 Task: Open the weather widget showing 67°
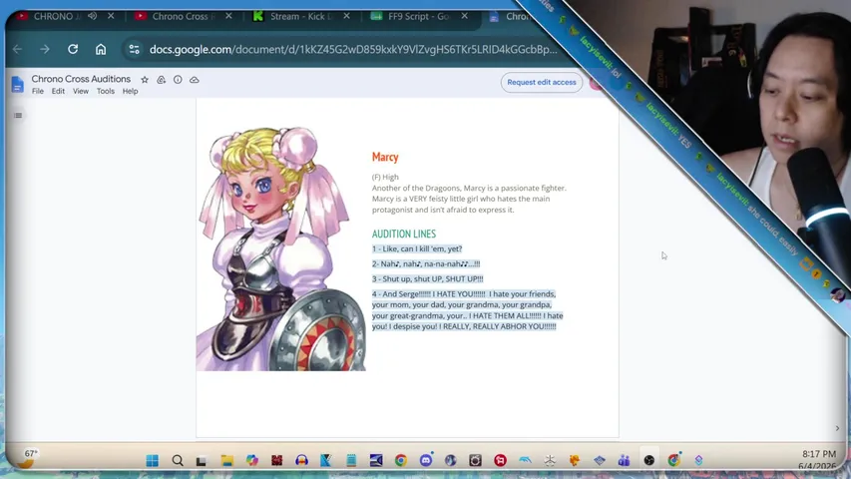pyautogui.click(x=27, y=458)
